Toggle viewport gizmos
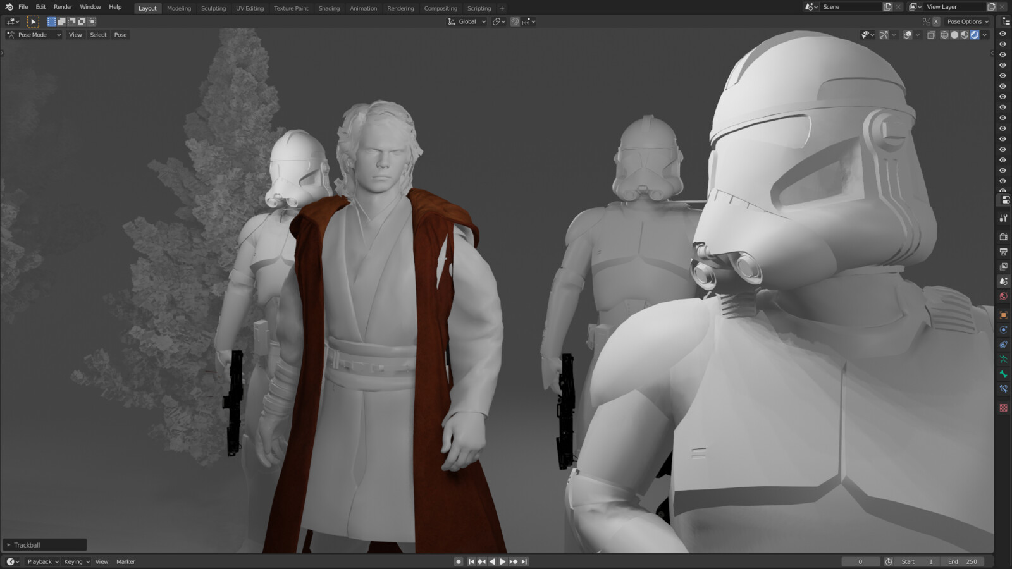The height and width of the screenshot is (569, 1012). (x=884, y=35)
